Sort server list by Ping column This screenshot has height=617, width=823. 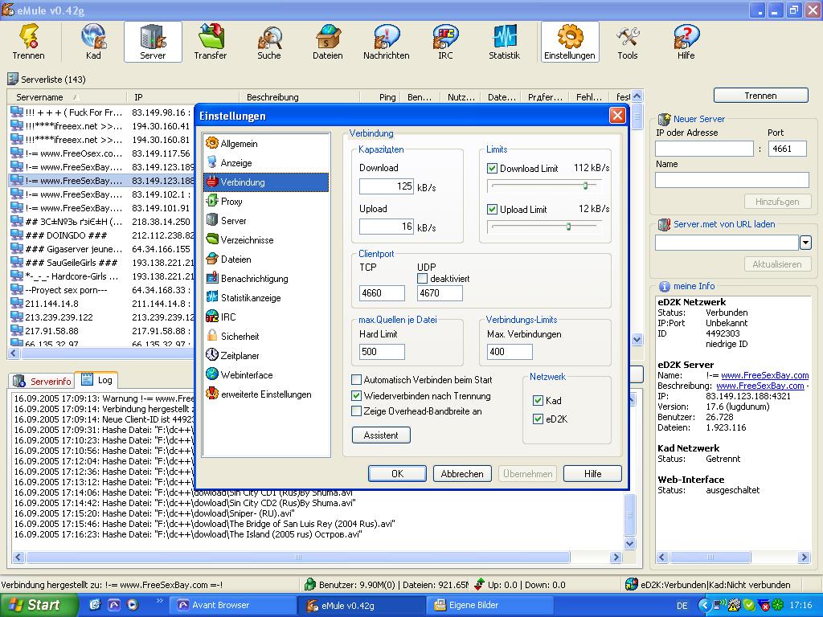pyautogui.click(x=381, y=97)
